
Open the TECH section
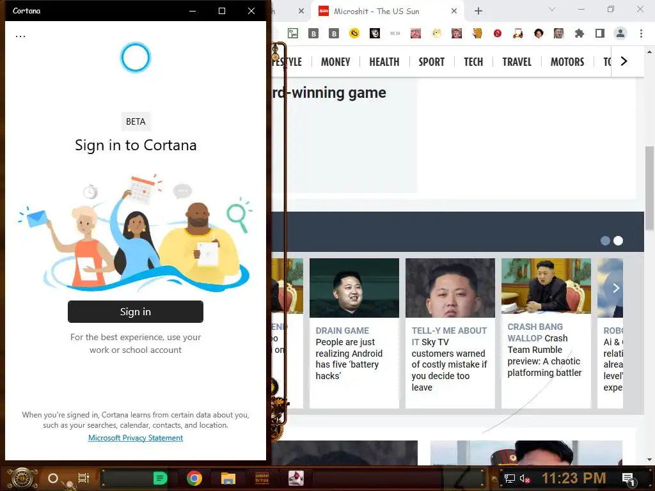tap(473, 62)
